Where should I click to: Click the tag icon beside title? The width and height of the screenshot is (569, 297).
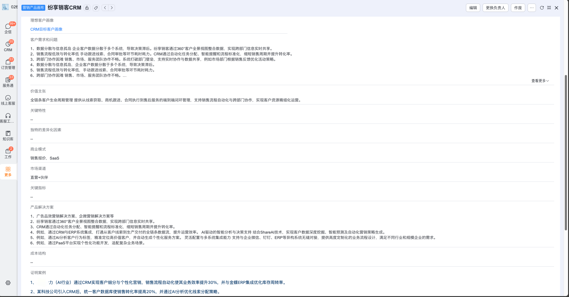tap(96, 8)
